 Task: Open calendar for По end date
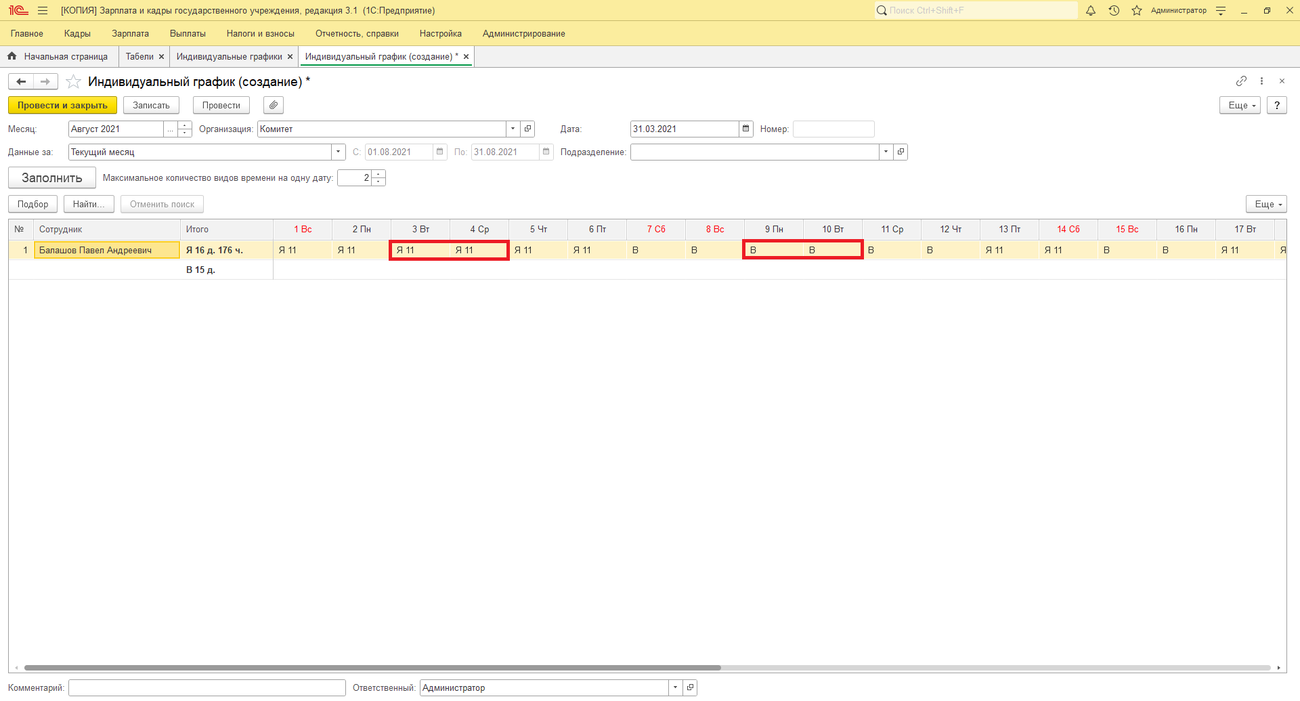coord(546,152)
